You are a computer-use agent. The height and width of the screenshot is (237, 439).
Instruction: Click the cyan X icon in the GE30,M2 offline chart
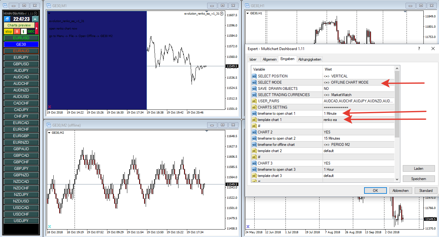(49, 226)
